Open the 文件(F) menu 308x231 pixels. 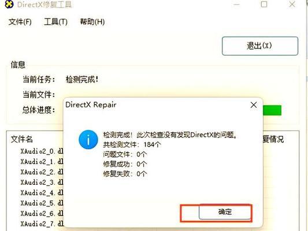[x=20, y=21]
